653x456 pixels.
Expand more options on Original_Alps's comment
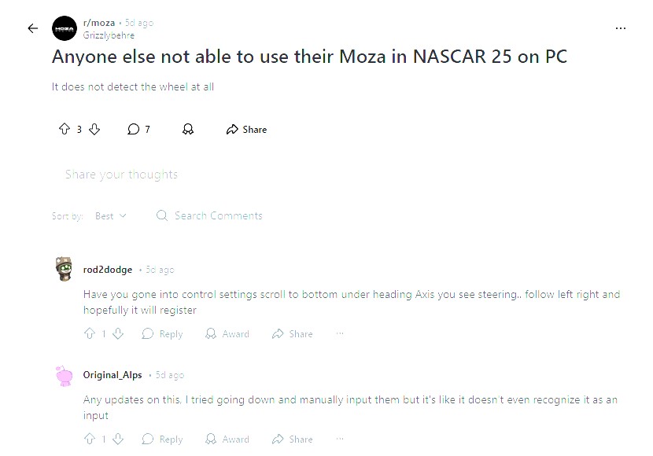[x=339, y=439]
